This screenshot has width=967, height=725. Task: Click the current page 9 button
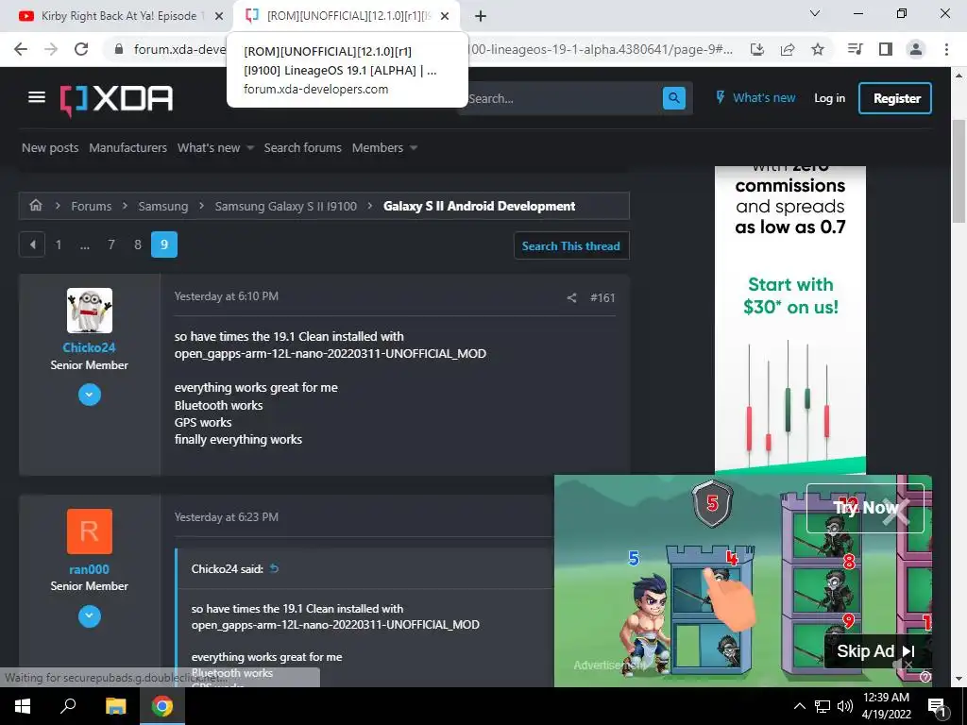pyautogui.click(x=164, y=244)
